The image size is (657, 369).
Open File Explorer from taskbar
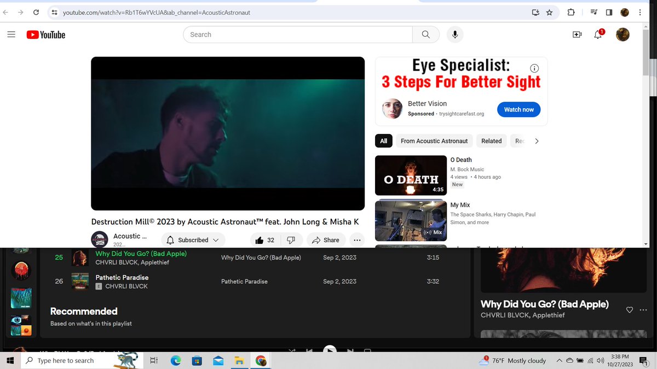tap(239, 361)
